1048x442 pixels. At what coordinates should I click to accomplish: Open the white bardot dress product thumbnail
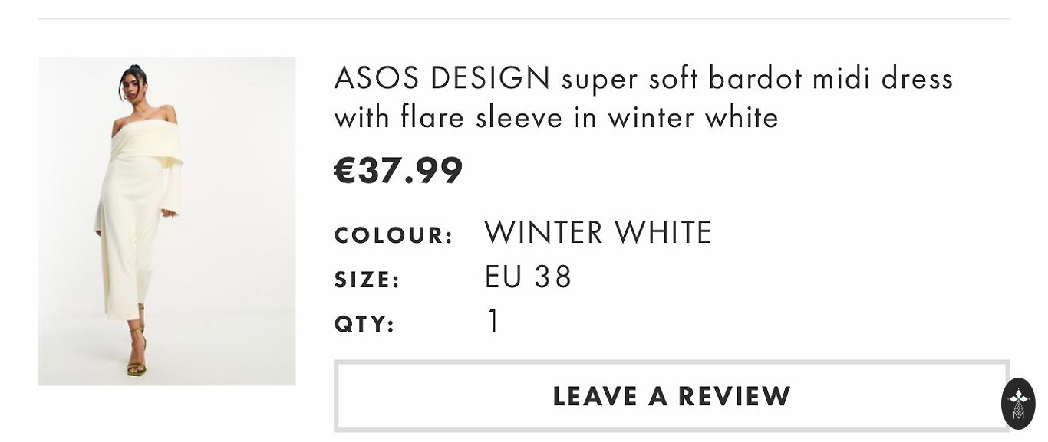(166, 221)
